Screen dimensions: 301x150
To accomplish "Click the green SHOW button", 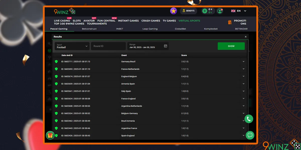I will [x=231, y=46].
